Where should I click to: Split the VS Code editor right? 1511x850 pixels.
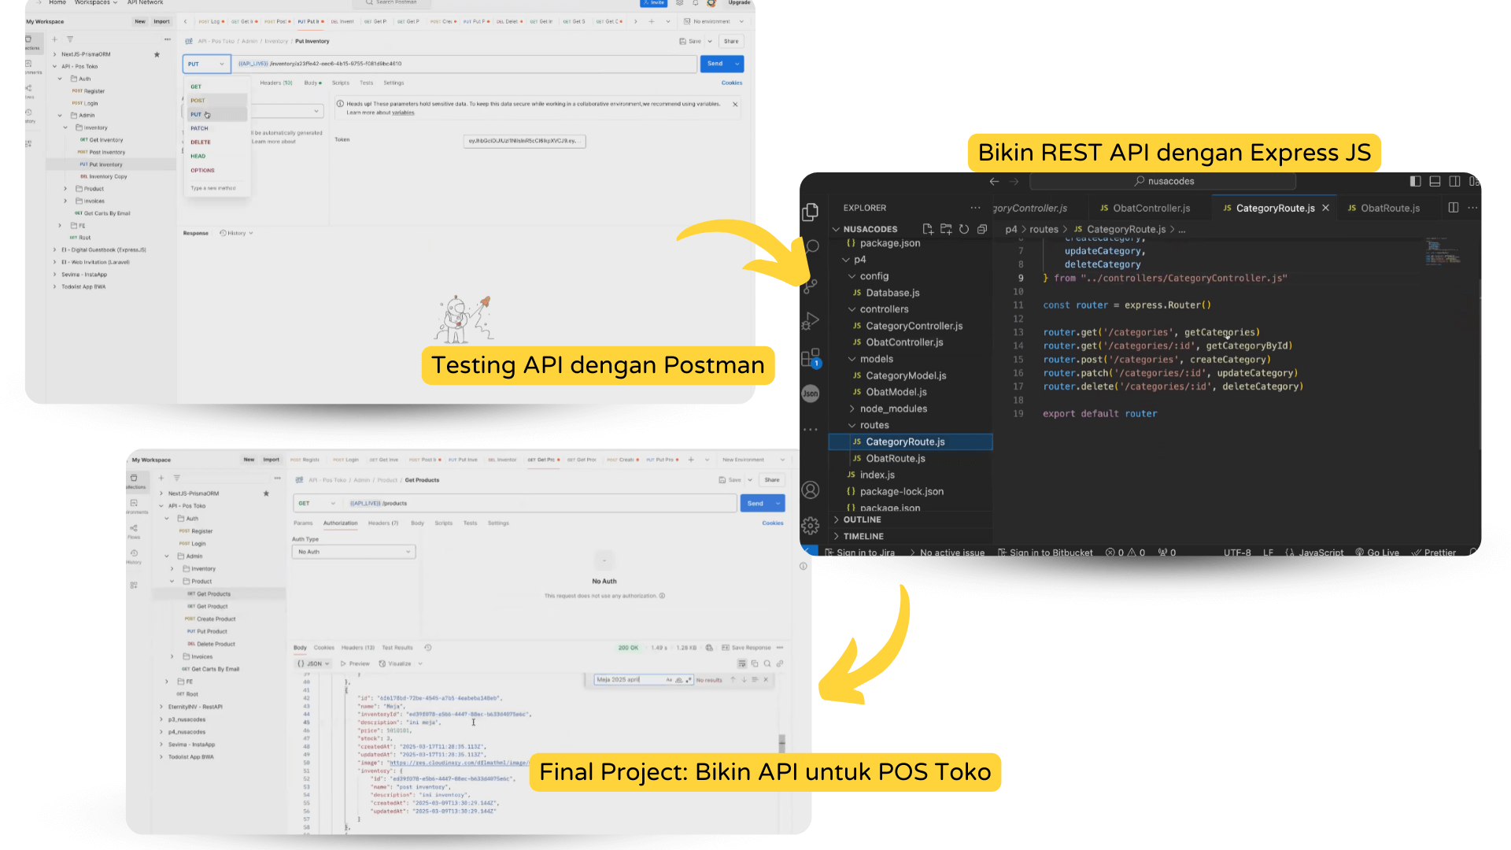(x=1453, y=208)
